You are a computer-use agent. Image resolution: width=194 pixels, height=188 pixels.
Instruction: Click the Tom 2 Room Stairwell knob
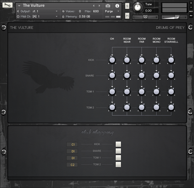pos(171,107)
